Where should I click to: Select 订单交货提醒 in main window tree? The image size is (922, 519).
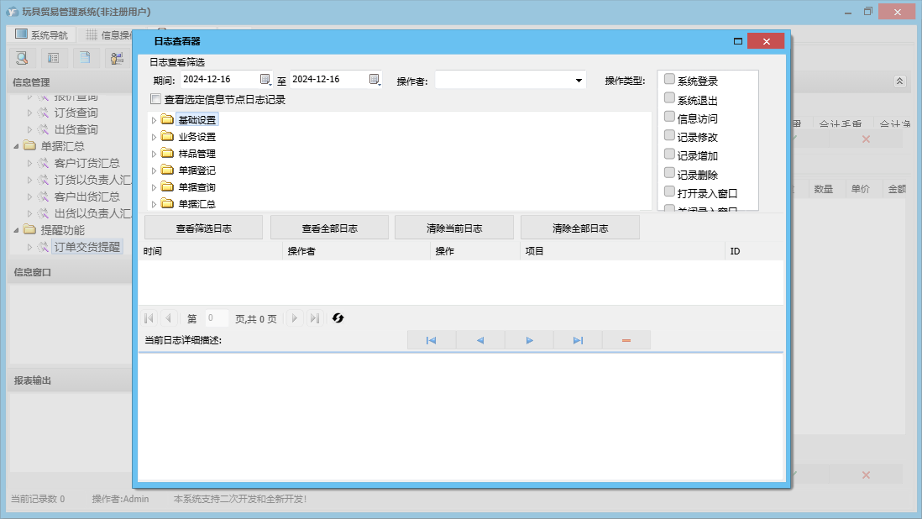87,247
